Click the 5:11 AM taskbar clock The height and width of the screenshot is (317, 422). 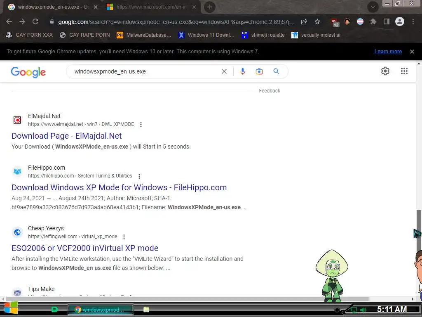pyautogui.click(x=392, y=309)
